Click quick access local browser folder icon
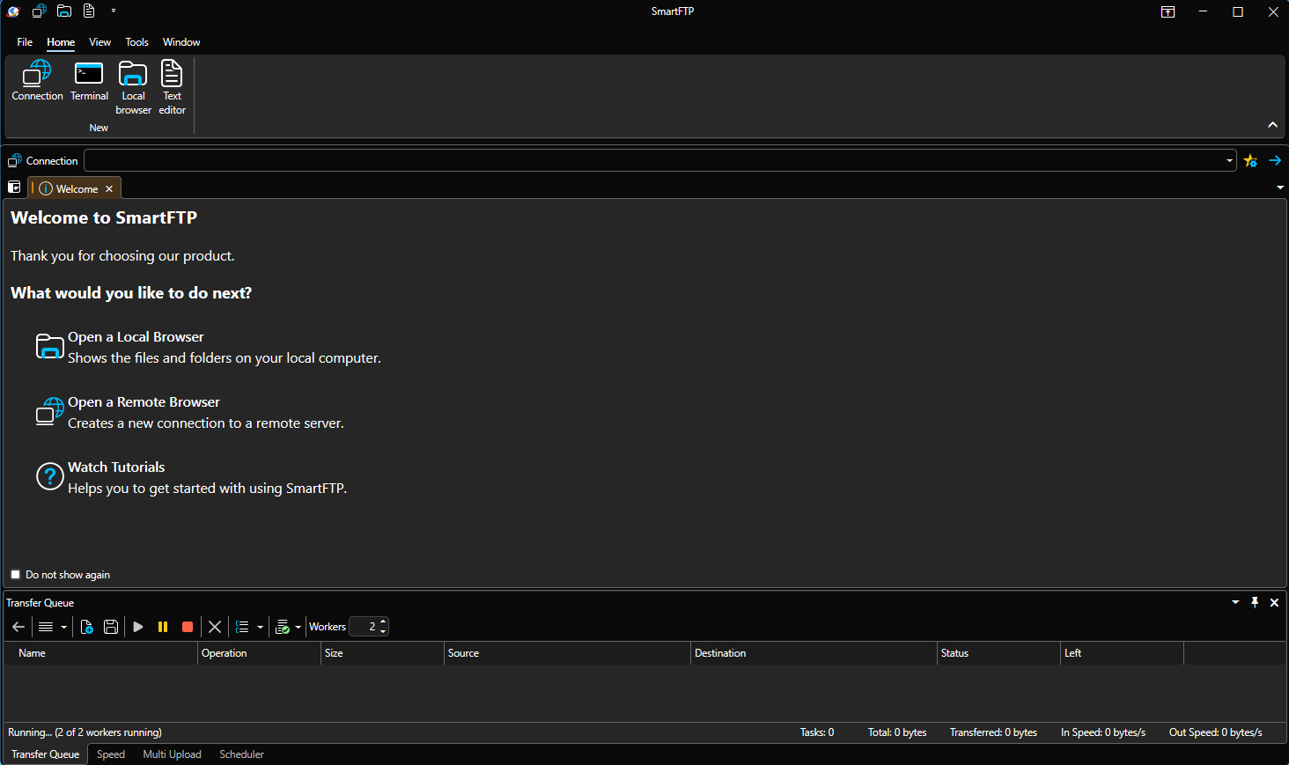Image resolution: width=1289 pixels, height=765 pixels. 64,11
